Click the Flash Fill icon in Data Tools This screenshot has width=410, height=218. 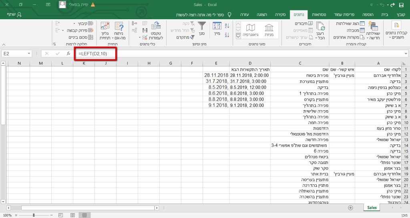point(145,24)
